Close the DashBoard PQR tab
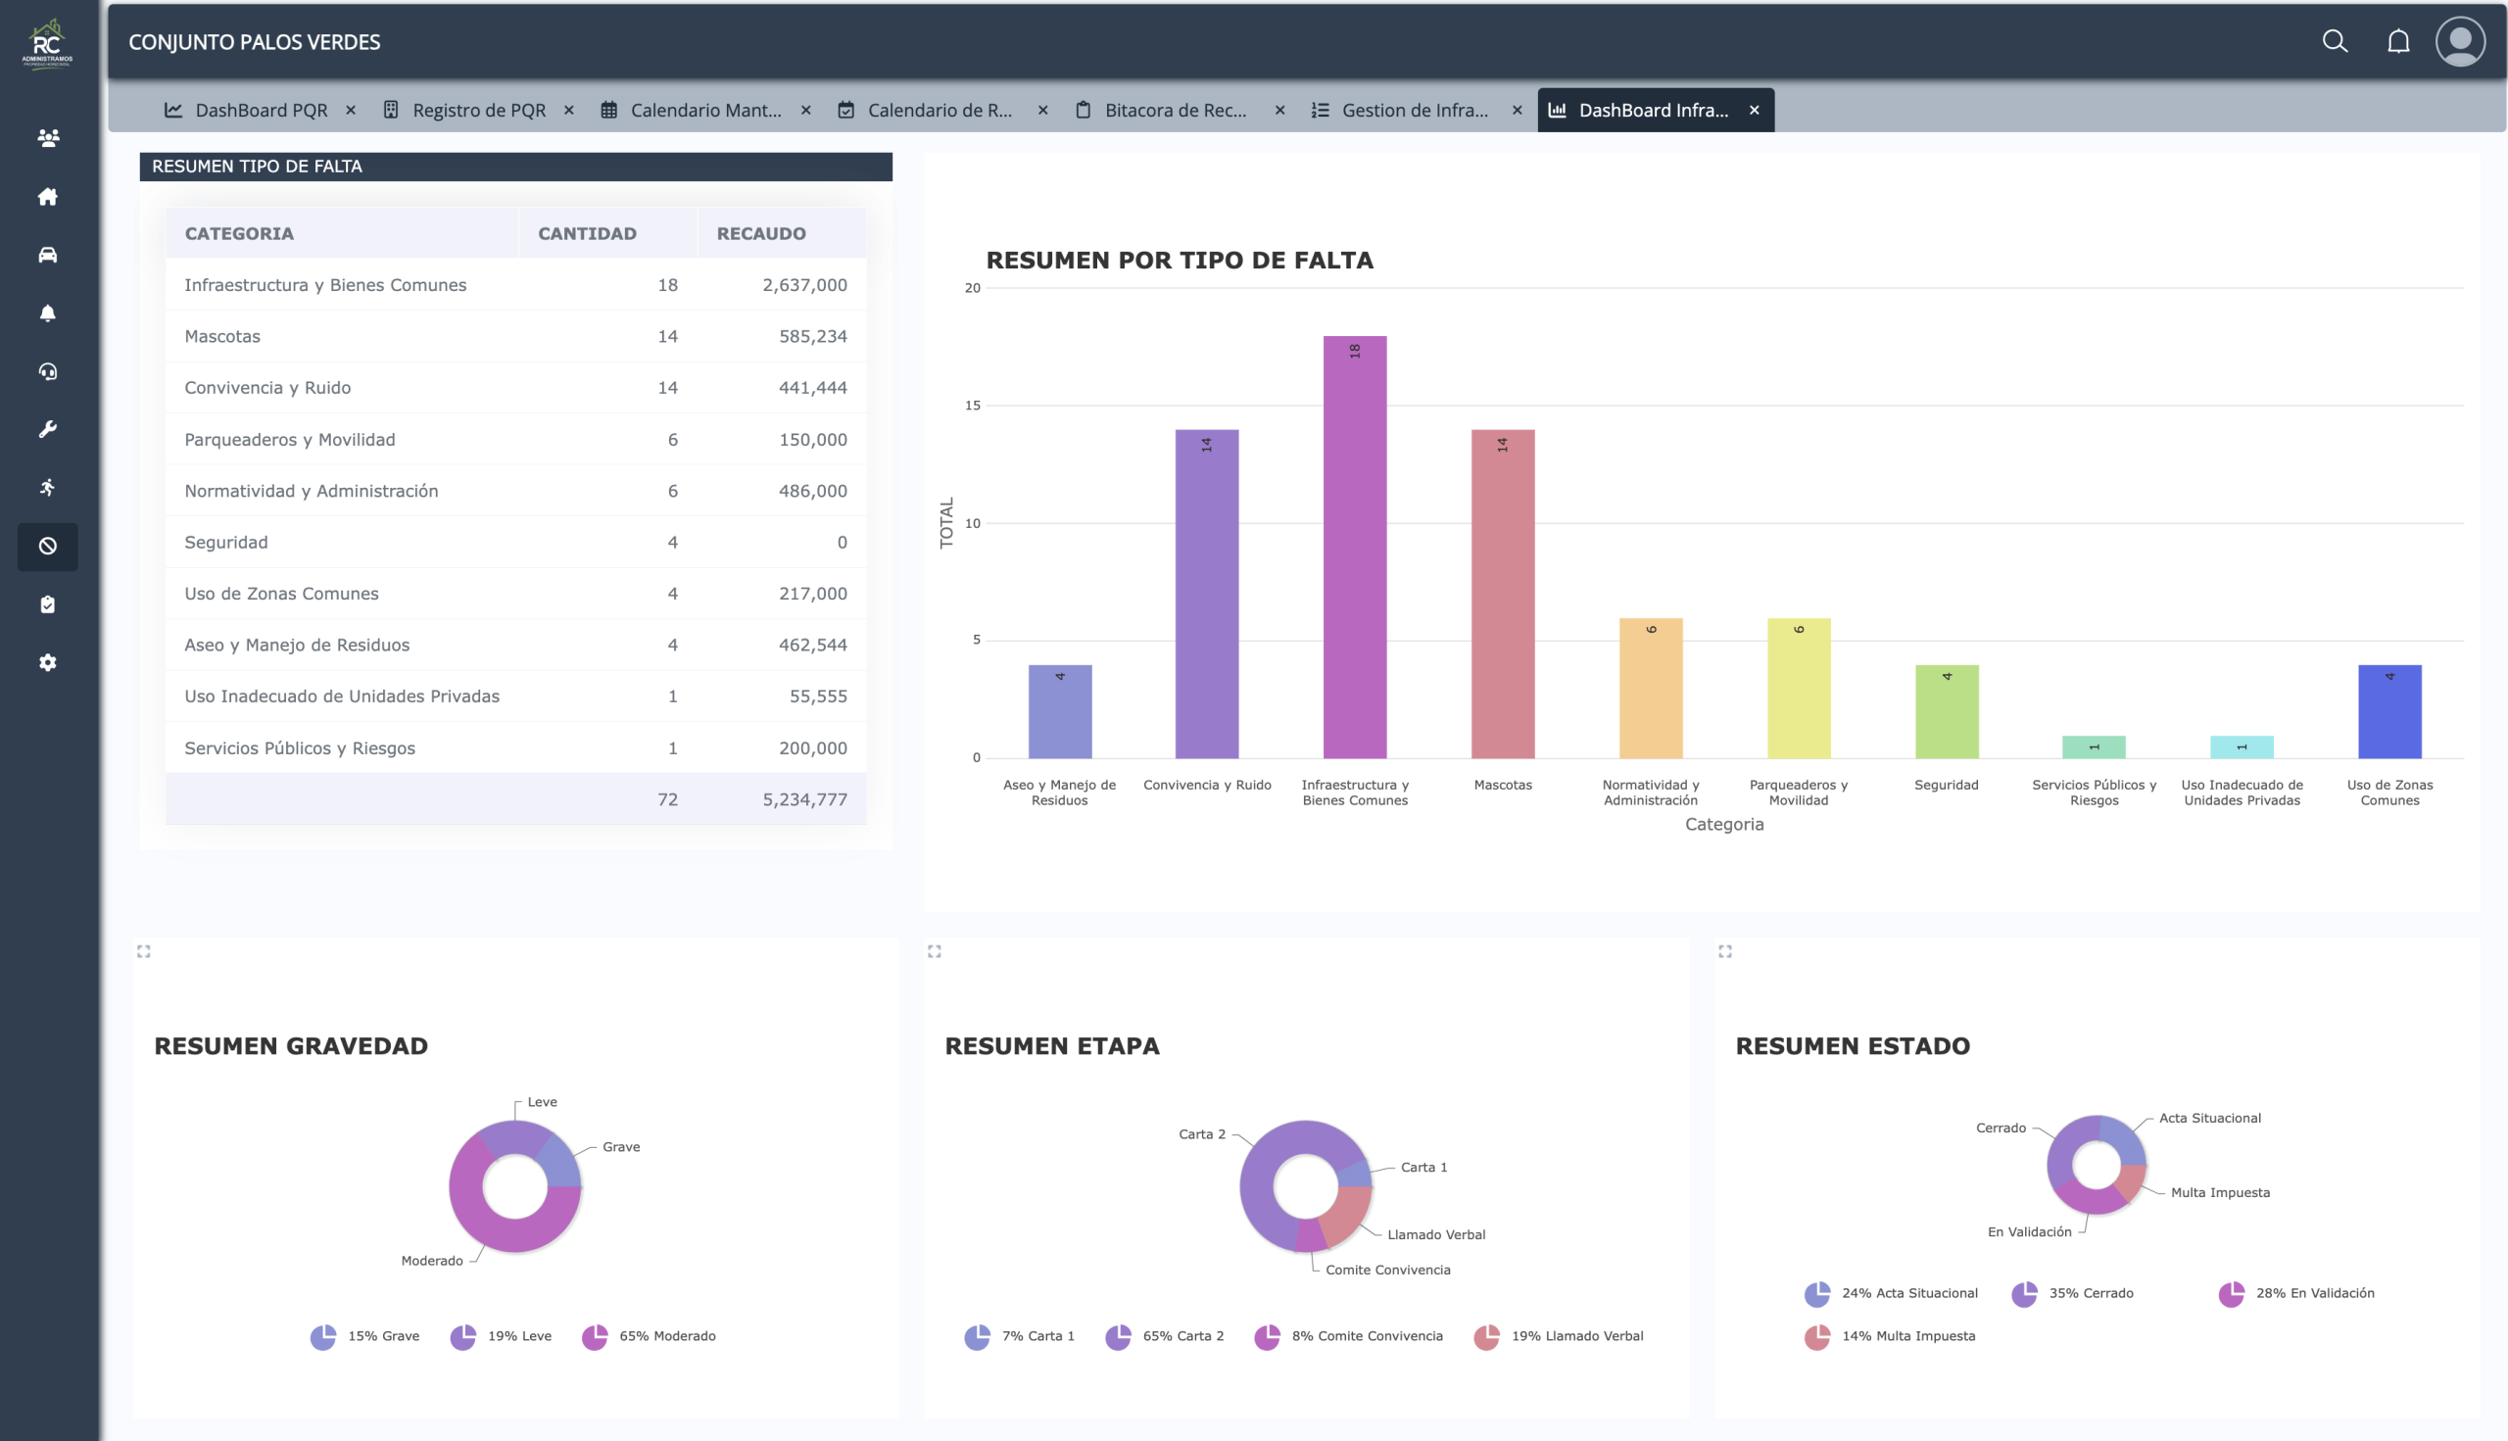 point(351,110)
